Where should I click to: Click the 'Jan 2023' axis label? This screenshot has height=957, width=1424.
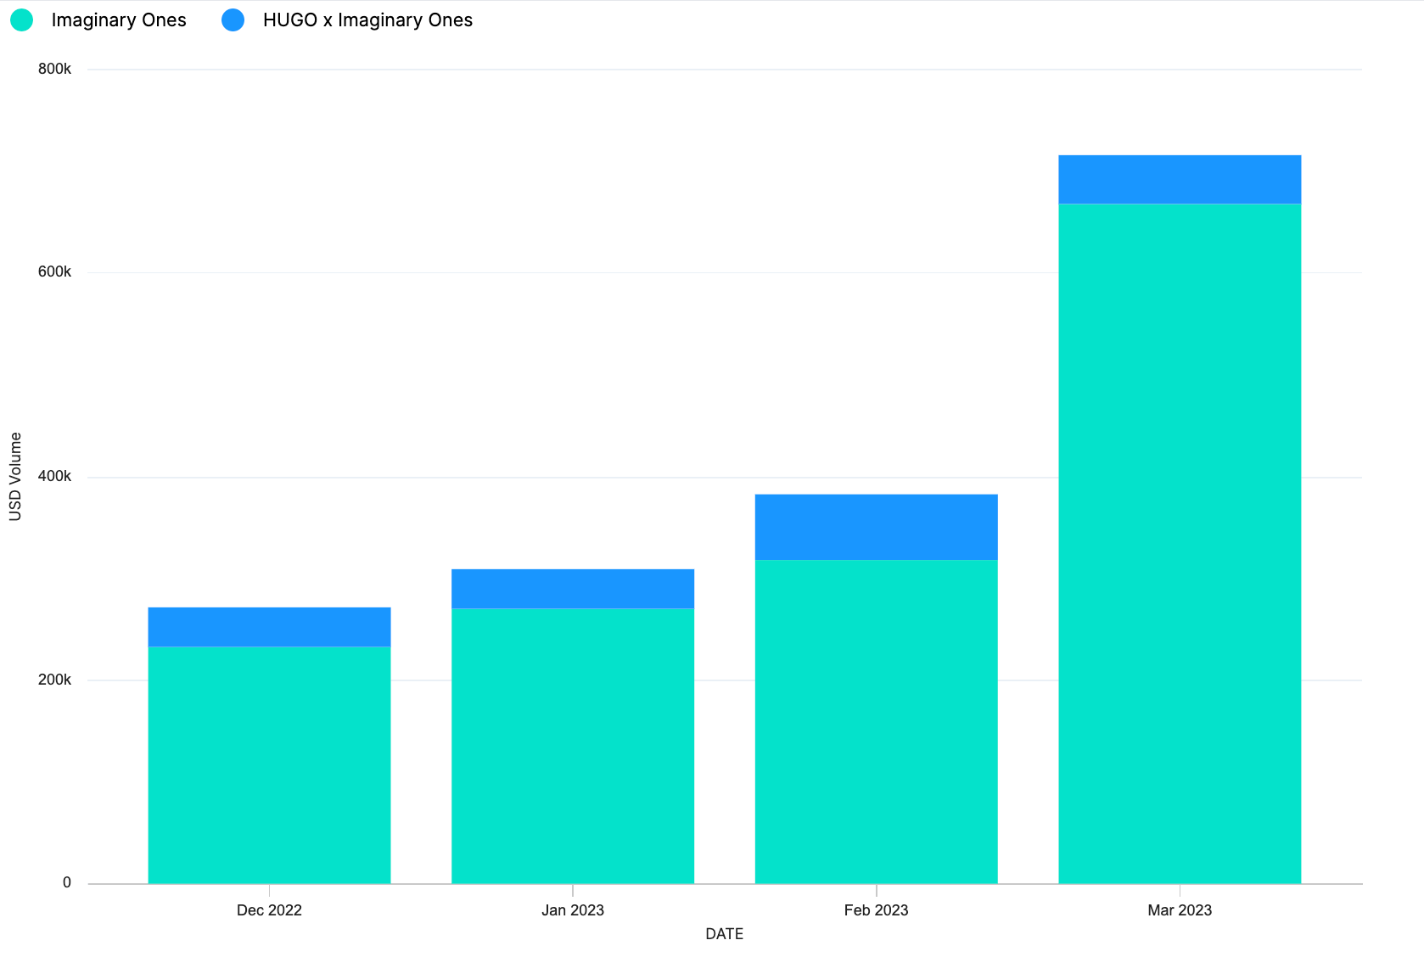tap(573, 910)
